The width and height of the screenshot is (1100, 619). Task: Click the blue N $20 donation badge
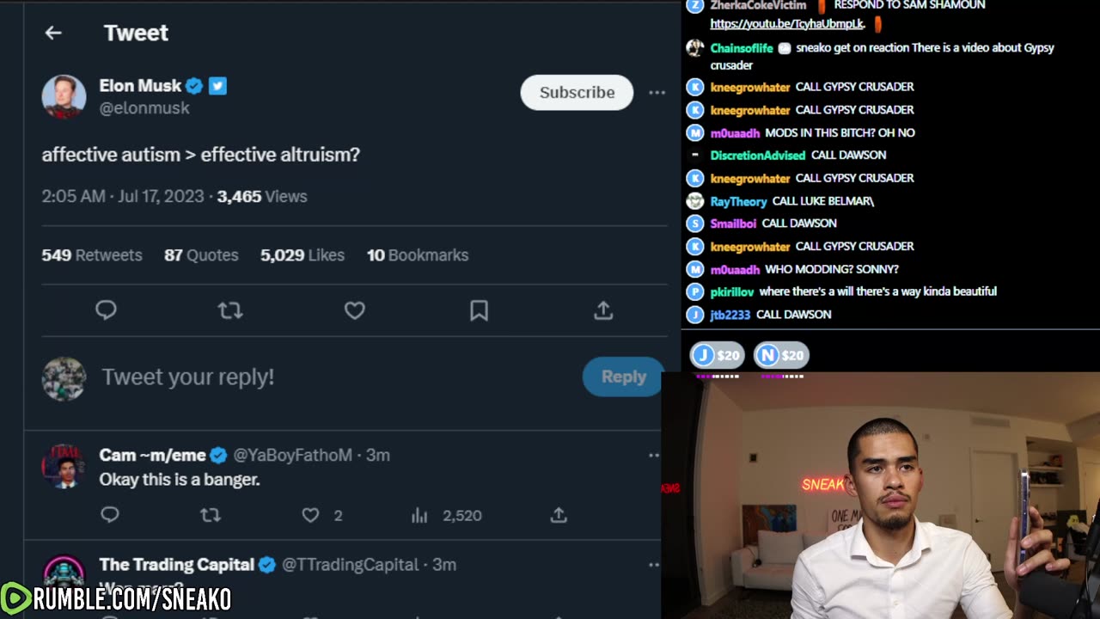[x=781, y=355]
